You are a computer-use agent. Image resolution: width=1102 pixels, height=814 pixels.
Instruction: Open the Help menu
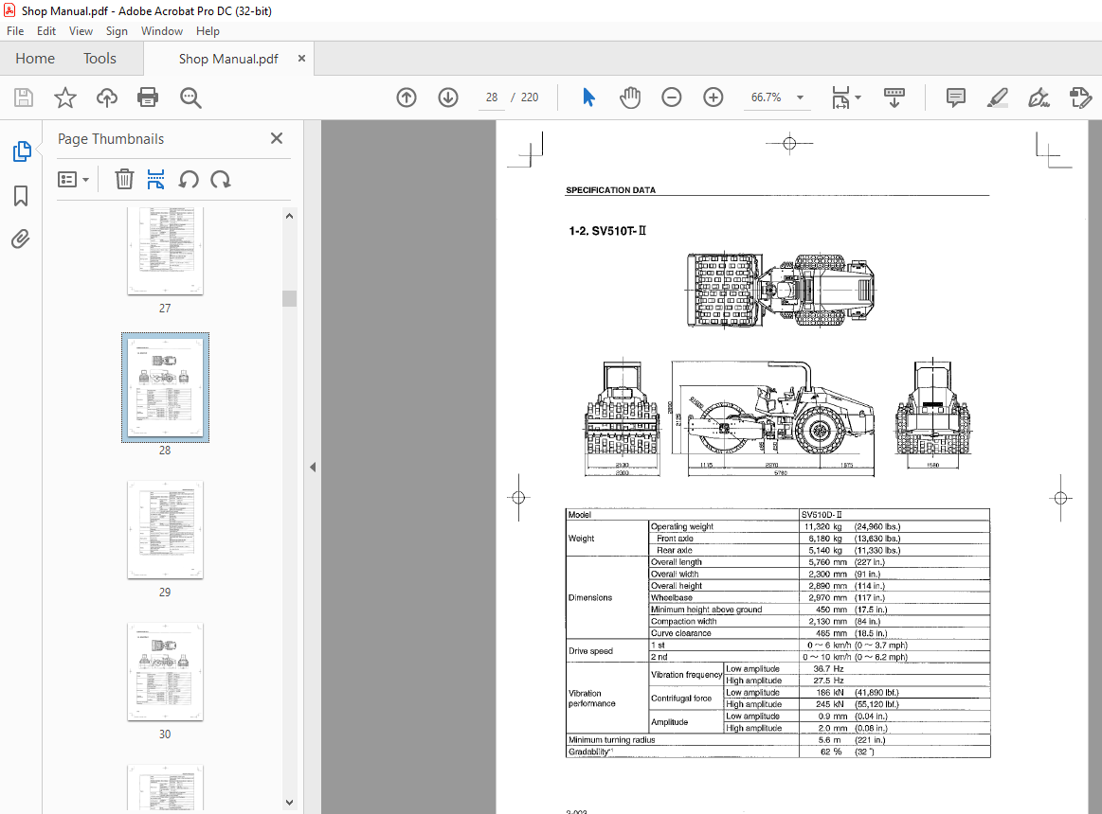click(x=208, y=31)
